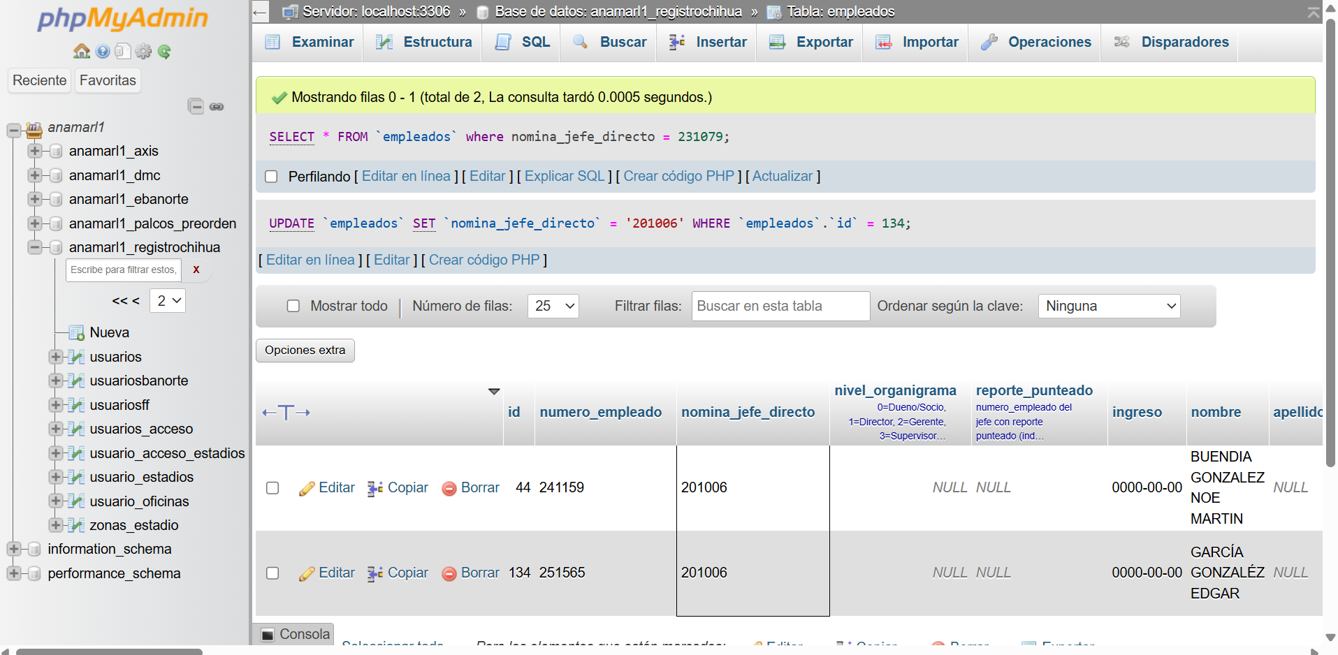The width and height of the screenshot is (1338, 655).
Task: Click the Explicar SQL link
Action: (565, 177)
